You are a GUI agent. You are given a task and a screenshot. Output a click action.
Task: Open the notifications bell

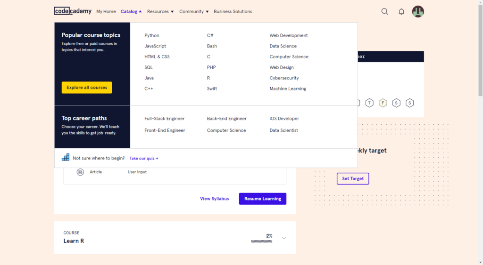click(401, 12)
